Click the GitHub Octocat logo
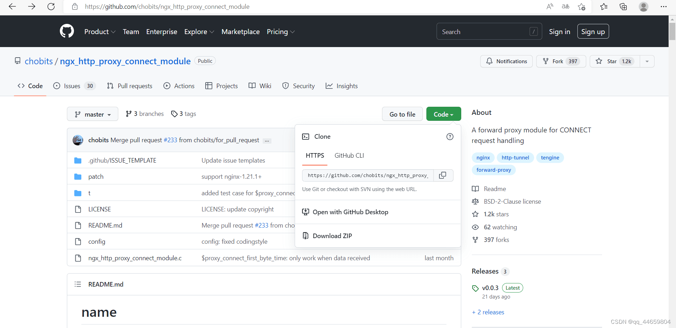Image resolution: width=676 pixels, height=328 pixels. (x=67, y=31)
